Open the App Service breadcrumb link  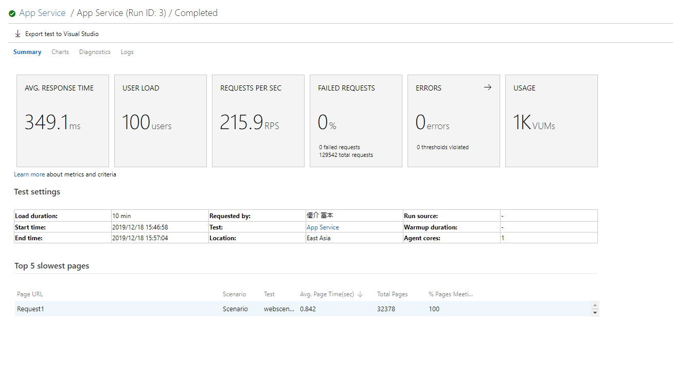click(42, 13)
